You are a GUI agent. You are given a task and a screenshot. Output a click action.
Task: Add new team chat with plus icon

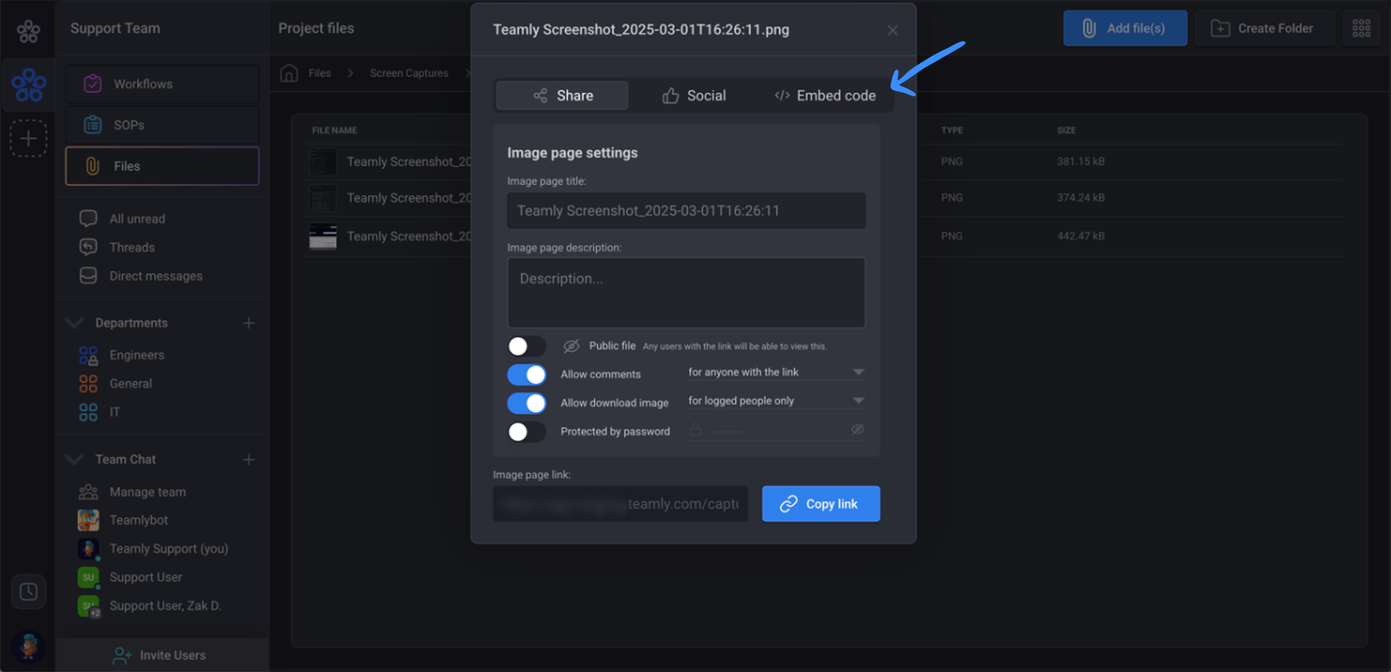[249, 459]
